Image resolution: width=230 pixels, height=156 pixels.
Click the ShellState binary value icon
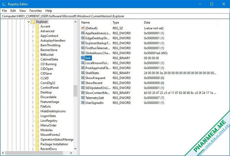click(x=83, y=73)
